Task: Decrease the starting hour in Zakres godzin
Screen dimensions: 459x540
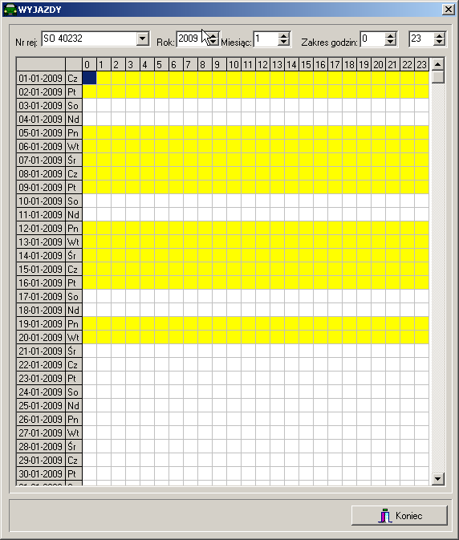Action: (x=390, y=42)
